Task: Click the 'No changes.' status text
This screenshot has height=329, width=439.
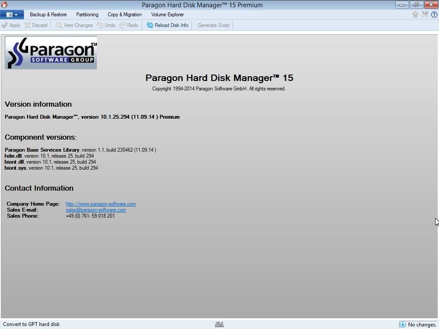Action: pyautogui.click(x=422, y=325)
